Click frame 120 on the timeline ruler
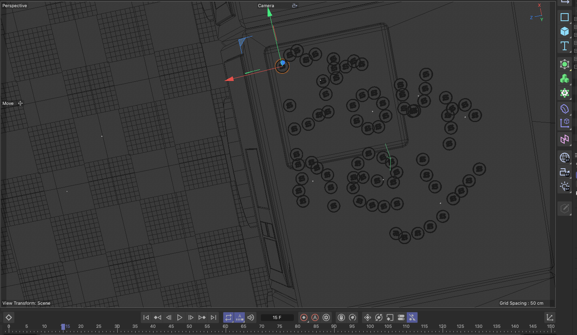577x335 pixels. [x=442, y=327]
